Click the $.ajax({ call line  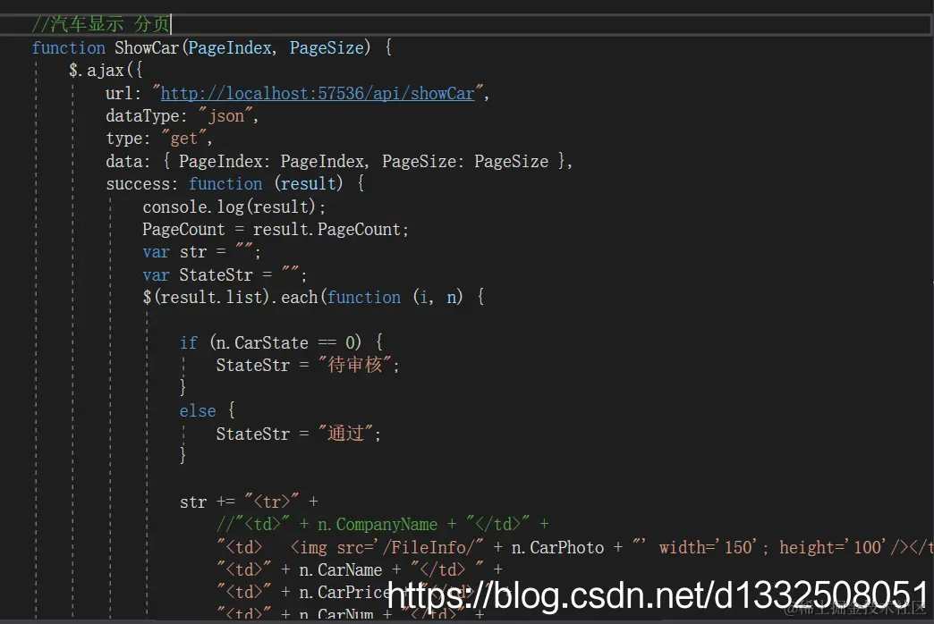[106, 71]
